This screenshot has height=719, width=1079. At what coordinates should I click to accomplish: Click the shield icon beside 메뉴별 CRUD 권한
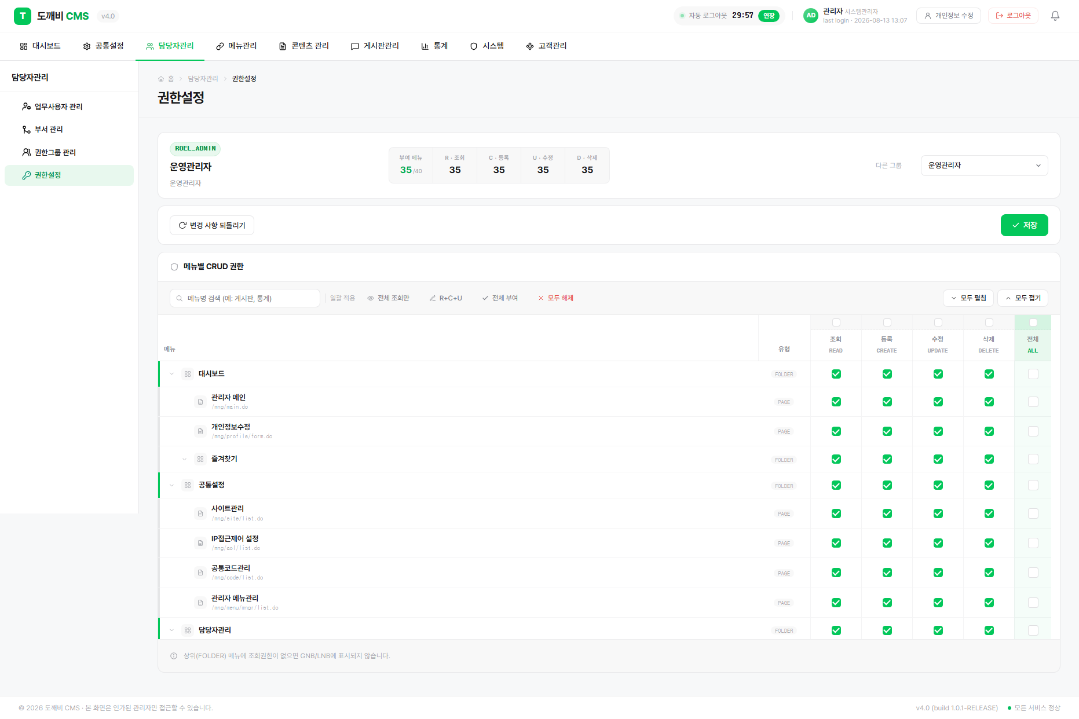click(x=174, y=267)
